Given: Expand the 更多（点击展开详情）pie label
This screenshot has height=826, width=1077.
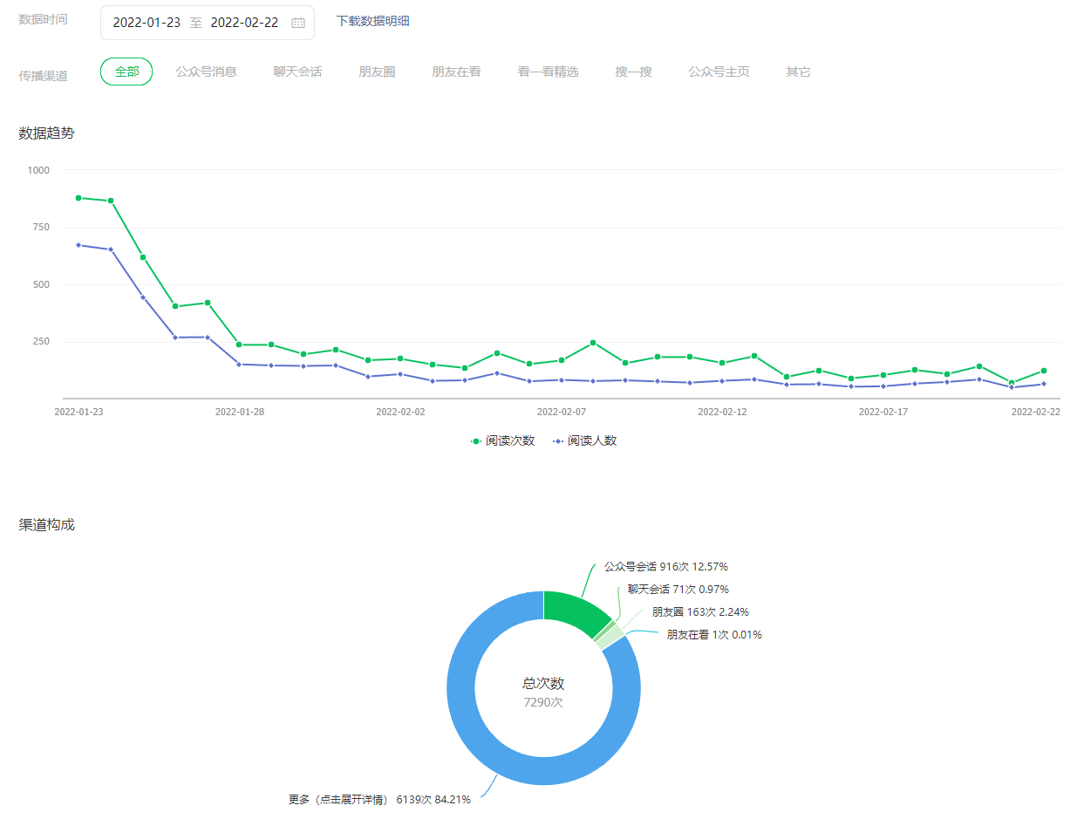Looking at the screenshot, I should (x=379, y=799).
